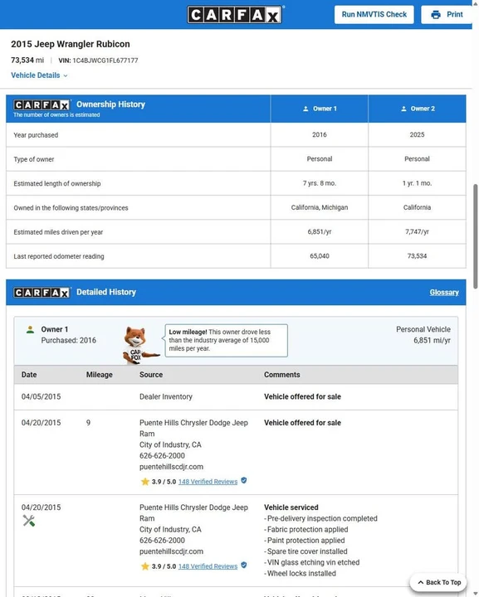Click Owner 2 year purchased 2025 cell

click(x=417, y=135)
